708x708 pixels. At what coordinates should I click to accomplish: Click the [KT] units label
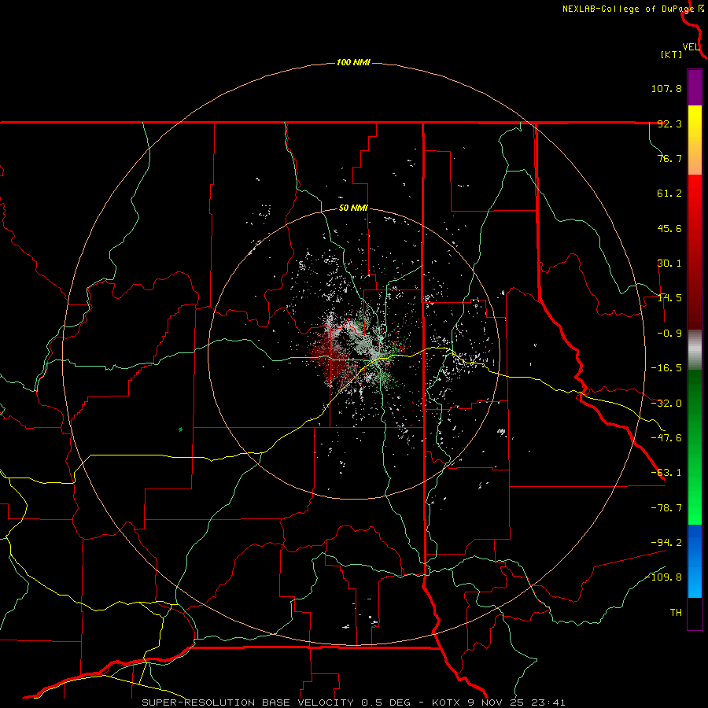pos(671,54)
